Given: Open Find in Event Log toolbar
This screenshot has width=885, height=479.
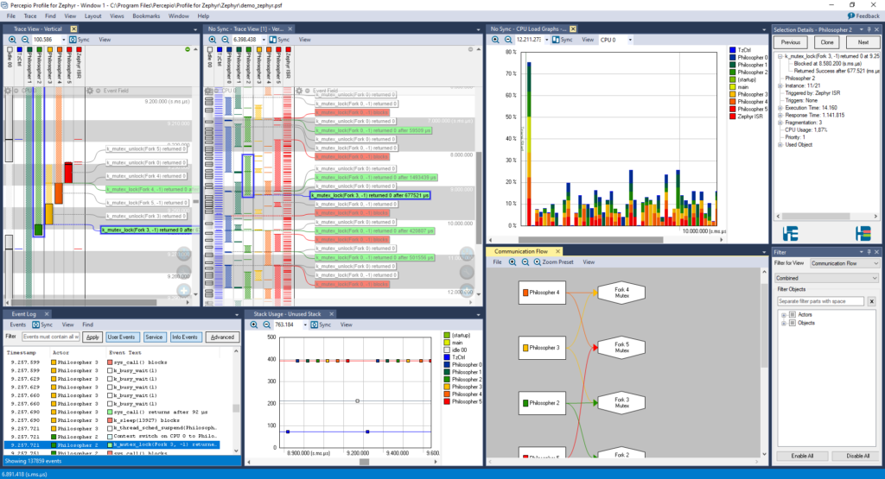Looking at the screenshot, I should pos(87,325).
